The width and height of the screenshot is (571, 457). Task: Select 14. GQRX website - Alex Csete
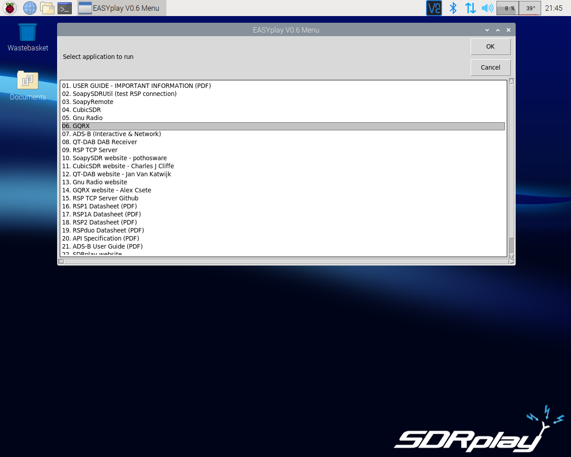pyautogui.click(x=283, y=190)
